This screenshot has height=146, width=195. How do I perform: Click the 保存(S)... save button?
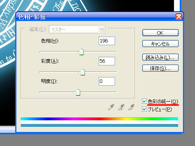[x=160, y=68]
